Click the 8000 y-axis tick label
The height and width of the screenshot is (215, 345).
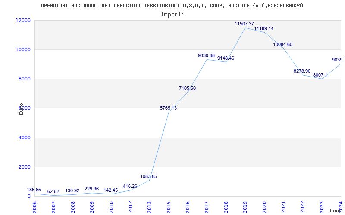coord(25,79)
